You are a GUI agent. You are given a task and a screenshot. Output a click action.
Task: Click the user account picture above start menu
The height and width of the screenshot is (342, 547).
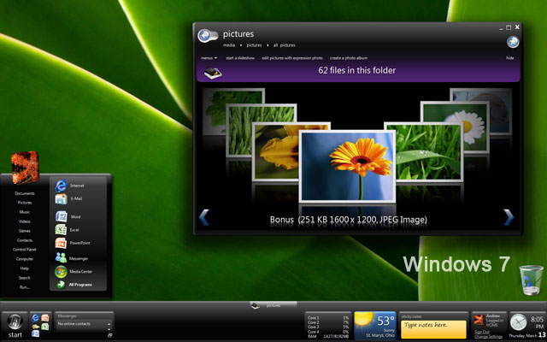(x=25, y=168)
